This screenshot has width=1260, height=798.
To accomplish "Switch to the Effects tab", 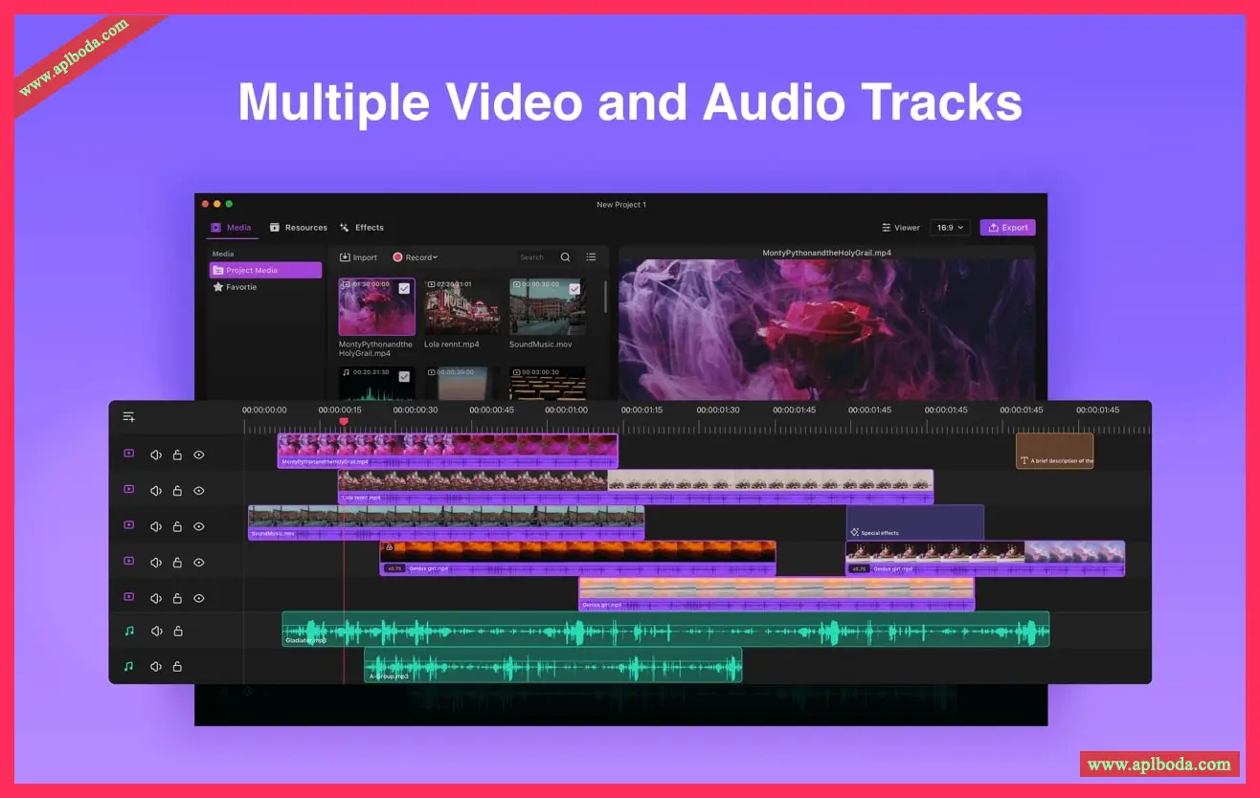I will click(x=362, y=228).
